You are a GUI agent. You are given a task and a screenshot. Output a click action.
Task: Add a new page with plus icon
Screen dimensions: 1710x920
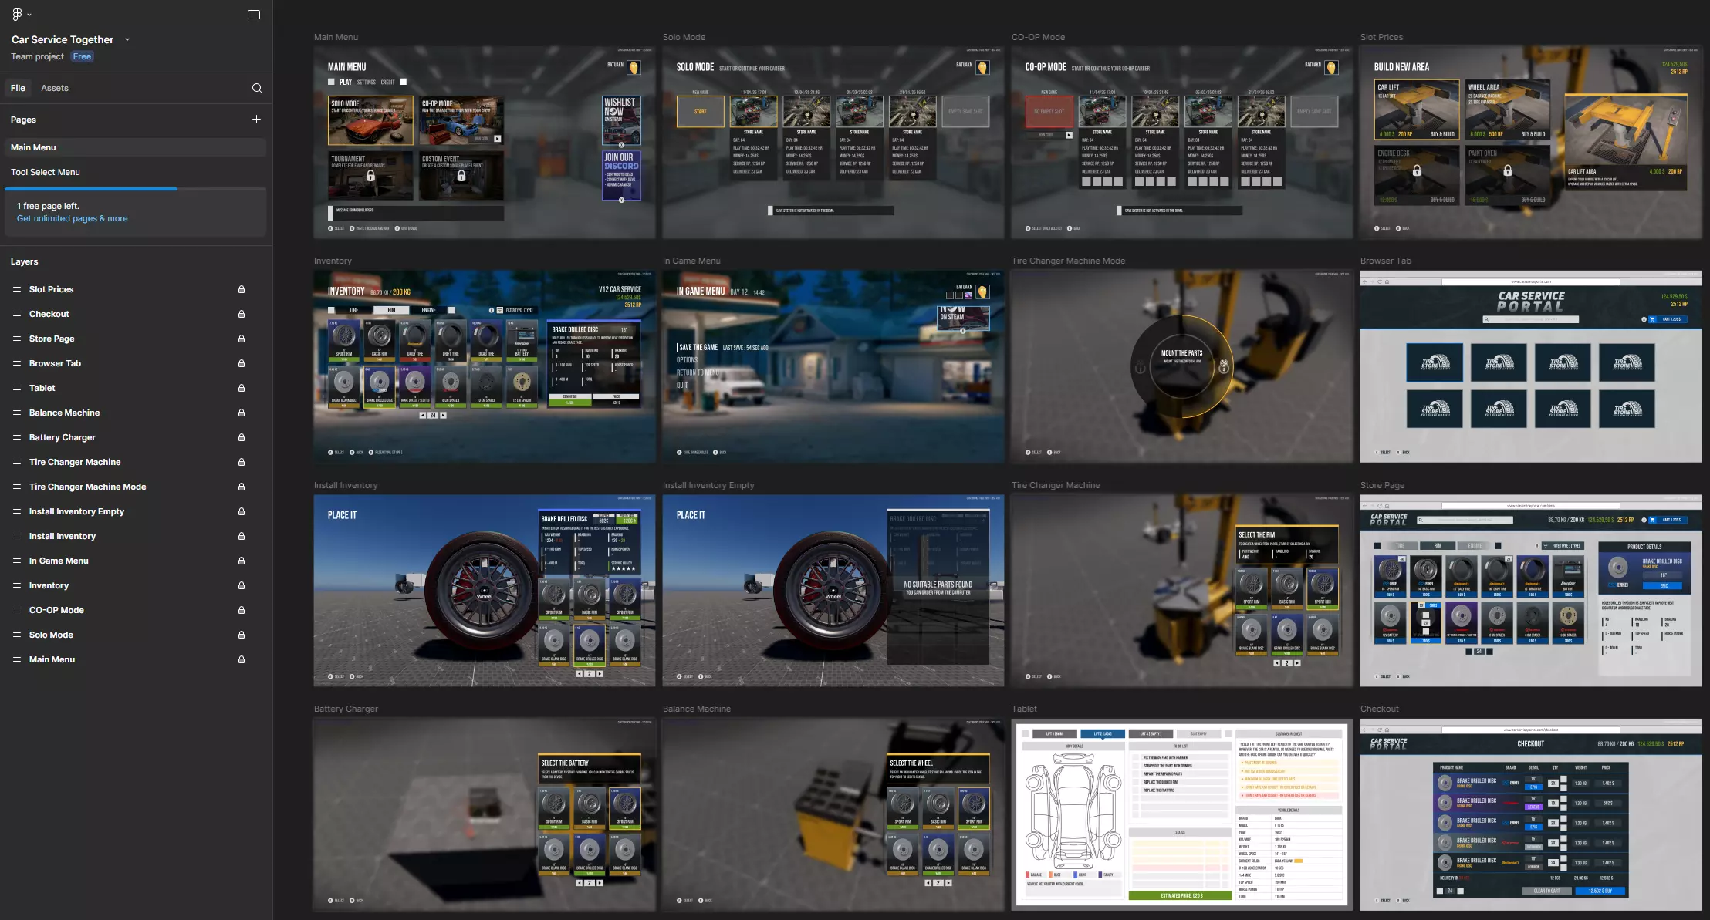(256, 120)
